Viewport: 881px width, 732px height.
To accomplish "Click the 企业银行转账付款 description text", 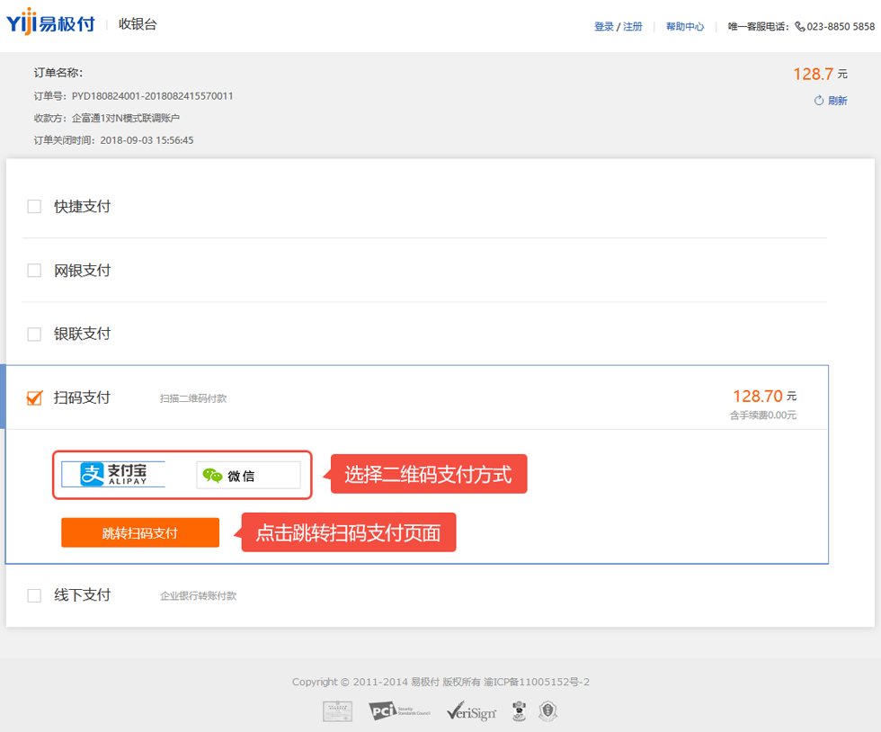I will tap(199, 596).
